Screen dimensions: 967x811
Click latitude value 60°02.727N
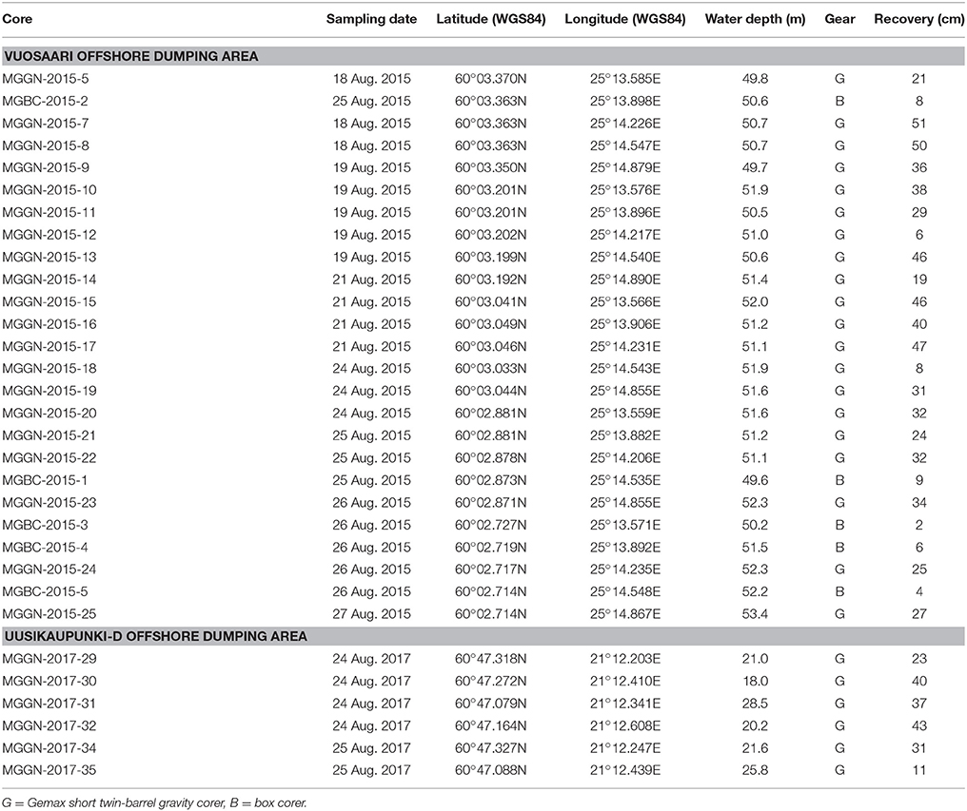[491, 525]
